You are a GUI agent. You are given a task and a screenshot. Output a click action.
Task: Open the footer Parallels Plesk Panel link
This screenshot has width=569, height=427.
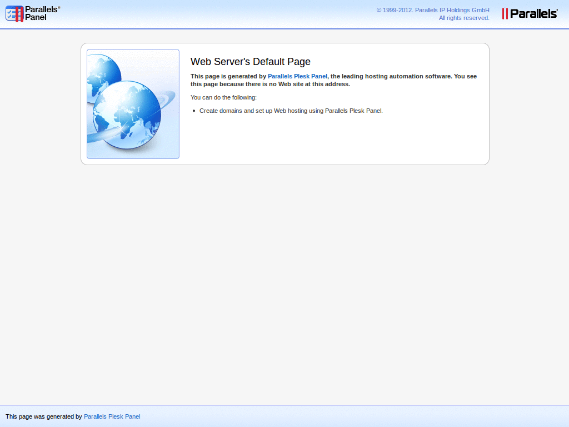(112, 416)
